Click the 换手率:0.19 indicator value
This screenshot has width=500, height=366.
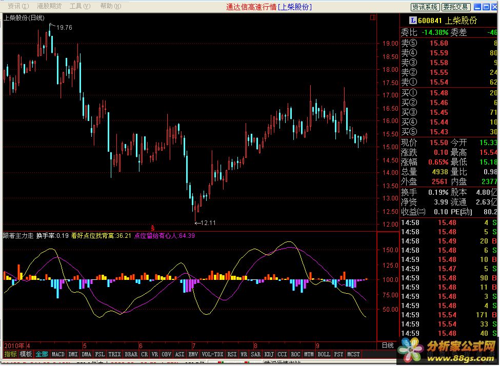[52, 236]
